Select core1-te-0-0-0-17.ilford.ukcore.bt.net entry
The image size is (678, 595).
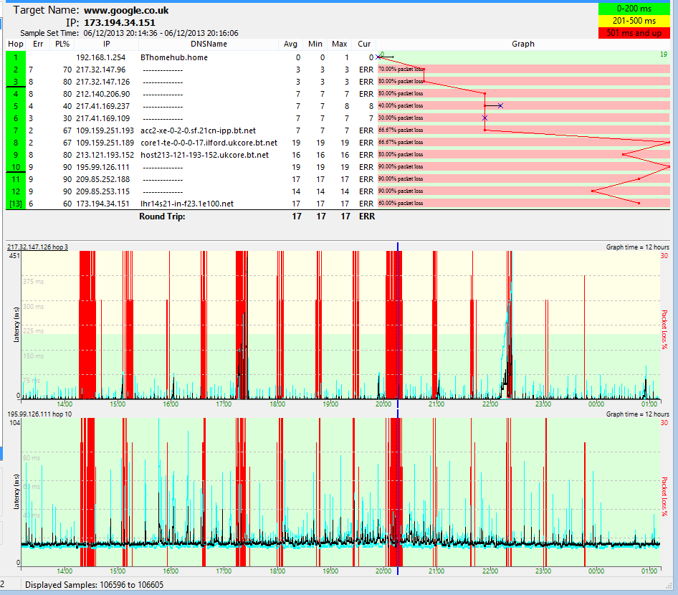tap(209, 143)
